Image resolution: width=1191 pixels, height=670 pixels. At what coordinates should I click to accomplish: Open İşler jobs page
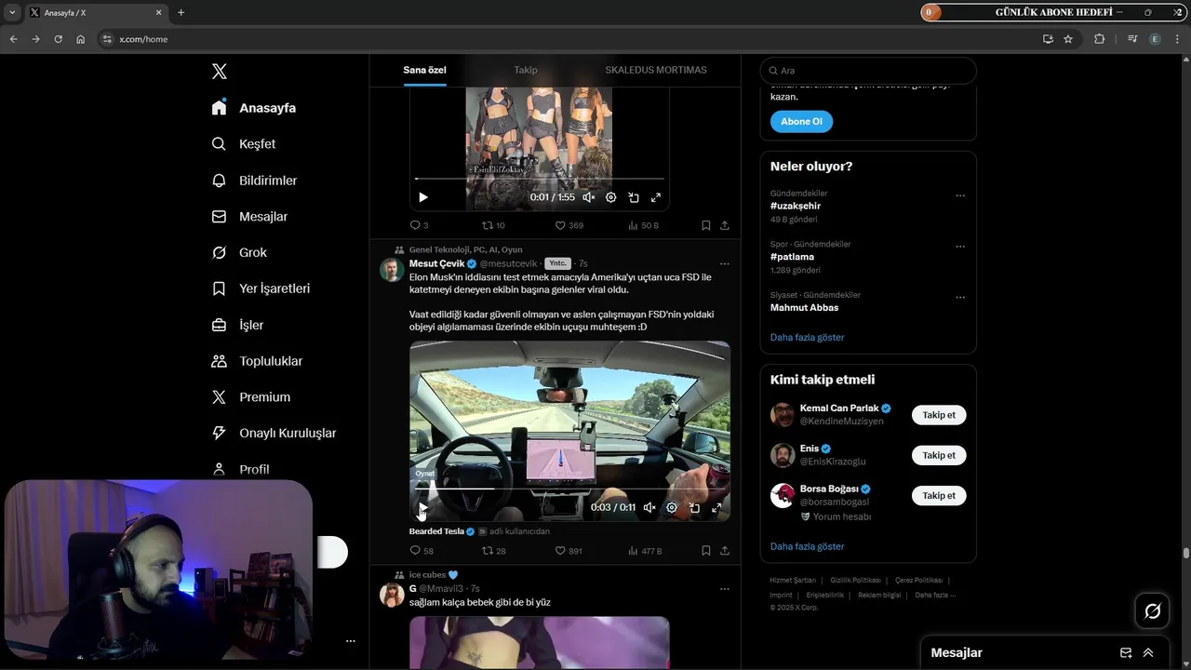tap(237, 325)
